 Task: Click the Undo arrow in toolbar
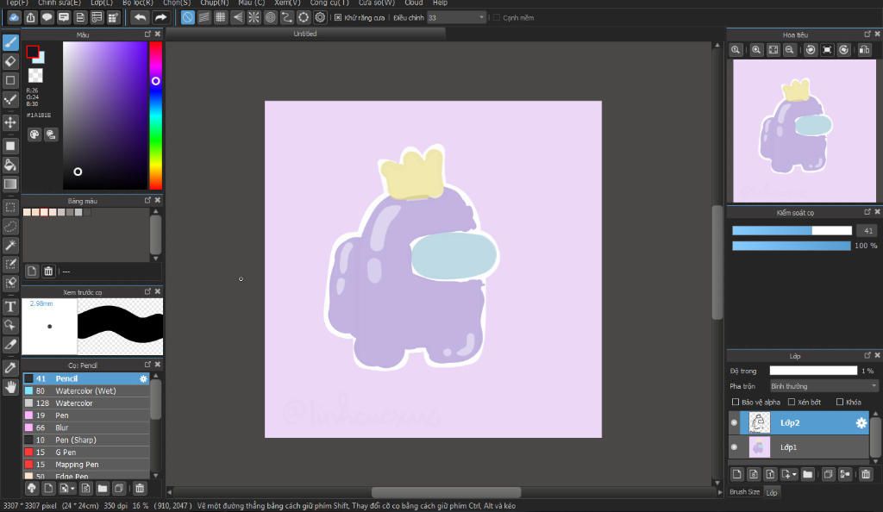140,17
